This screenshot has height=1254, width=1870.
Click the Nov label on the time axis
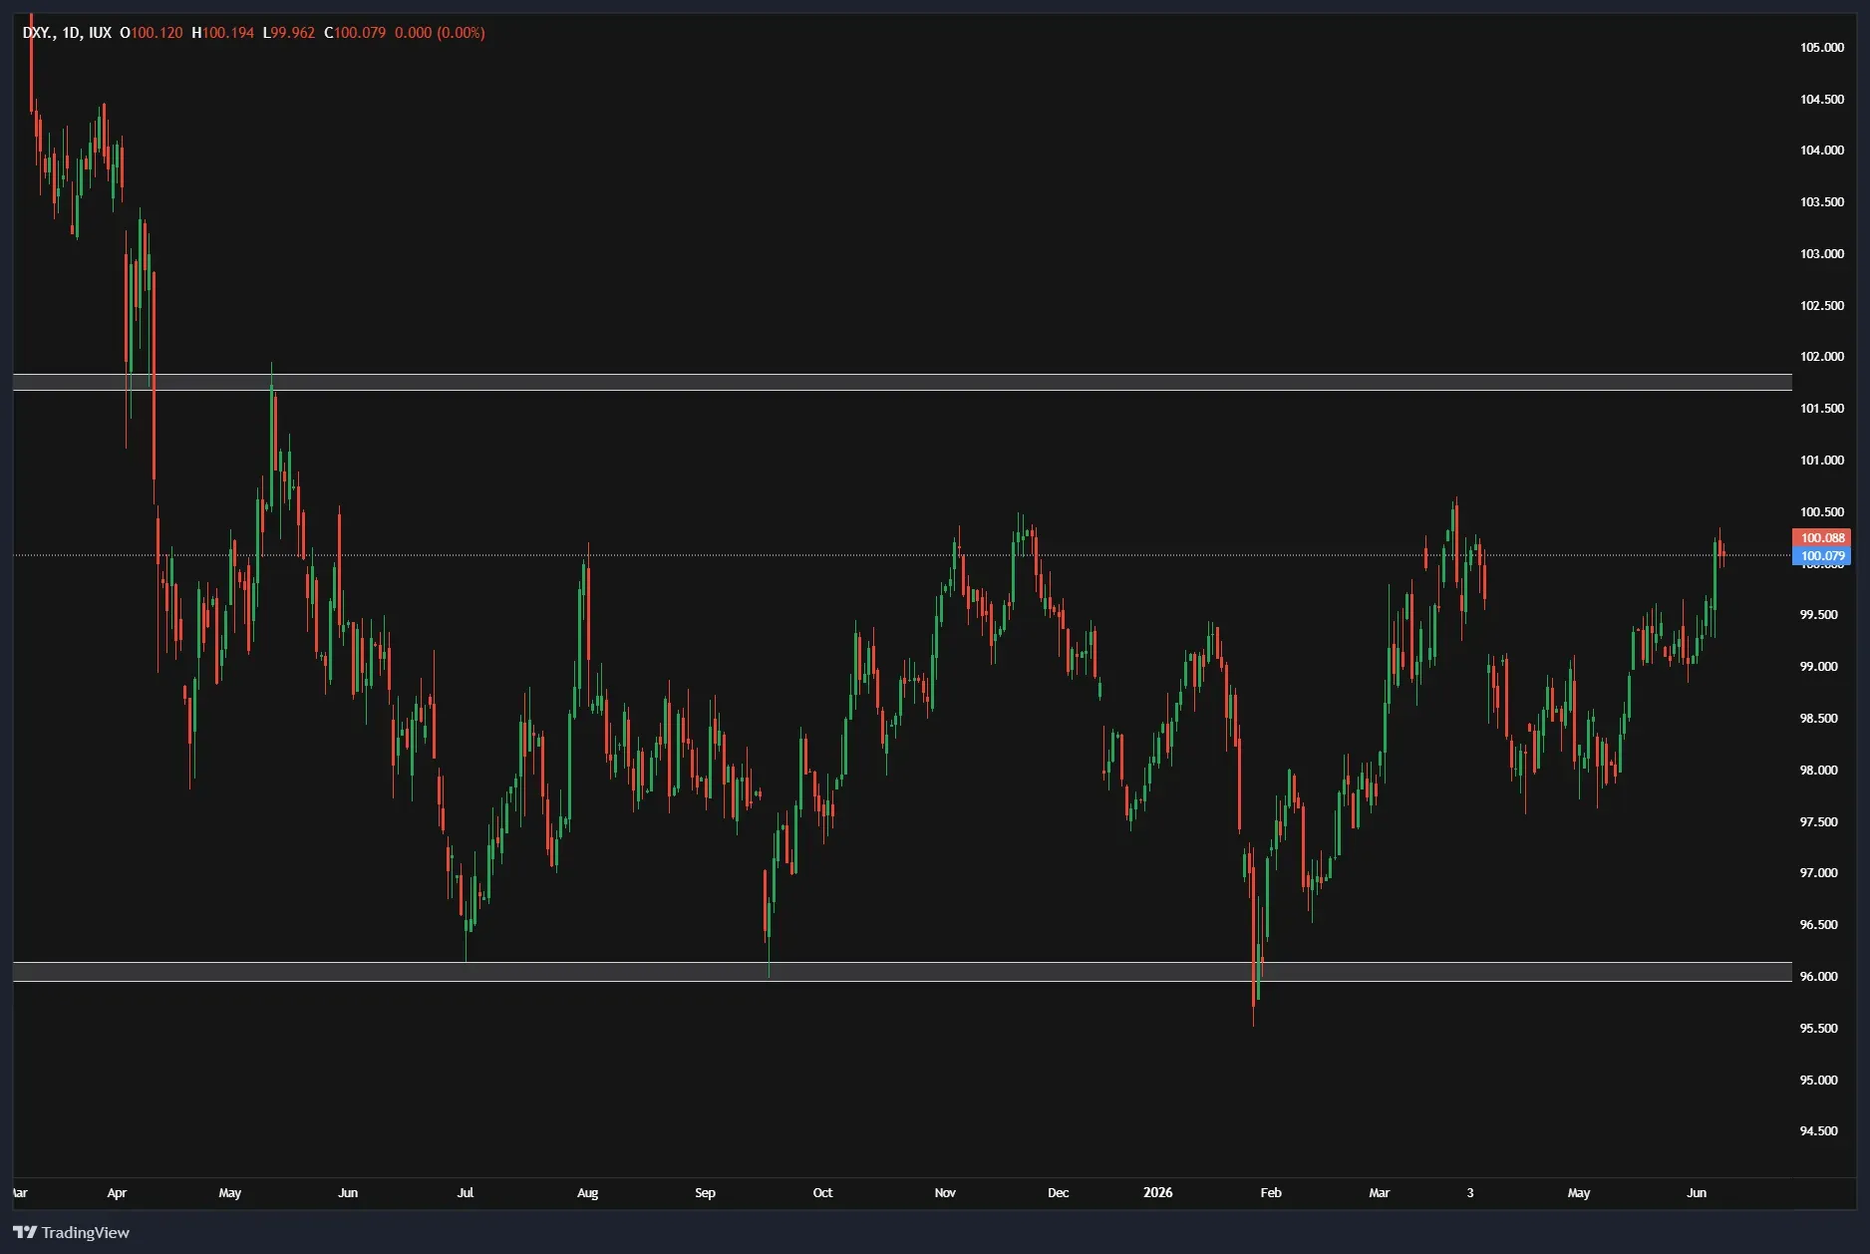pos(945,1193)
